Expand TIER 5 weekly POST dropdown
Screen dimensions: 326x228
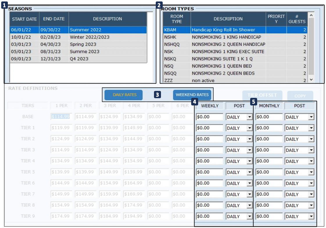tap(249, 172)
